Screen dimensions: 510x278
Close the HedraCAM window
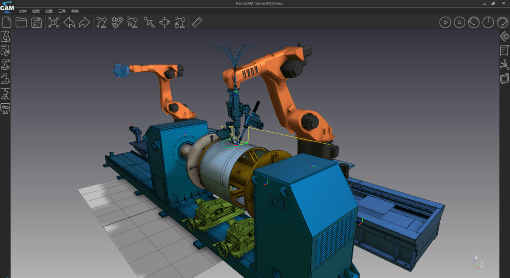coord(504,3)
